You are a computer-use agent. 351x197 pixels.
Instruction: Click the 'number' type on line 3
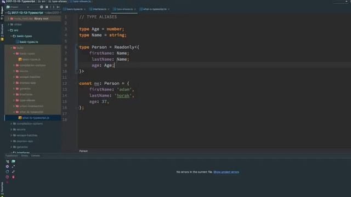114,29
